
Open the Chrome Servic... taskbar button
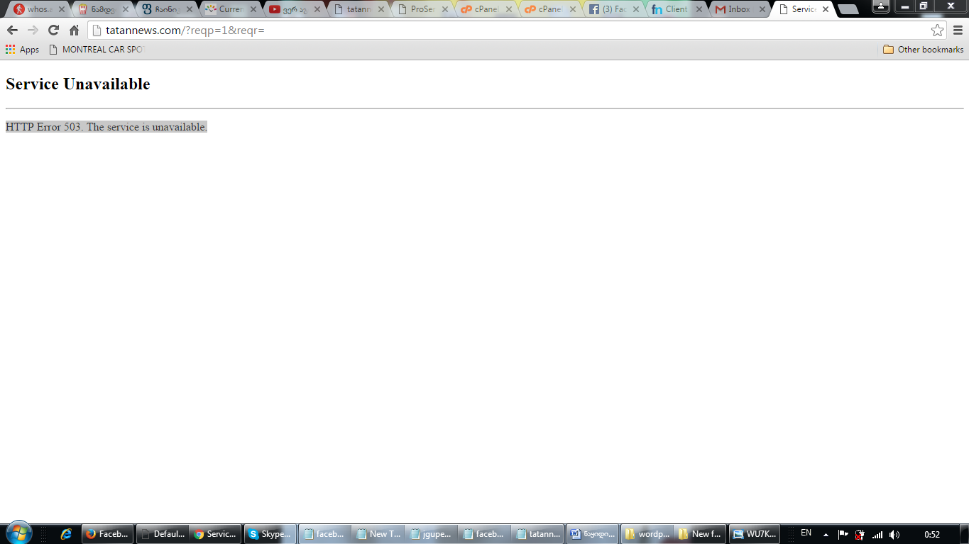point(215,534)
